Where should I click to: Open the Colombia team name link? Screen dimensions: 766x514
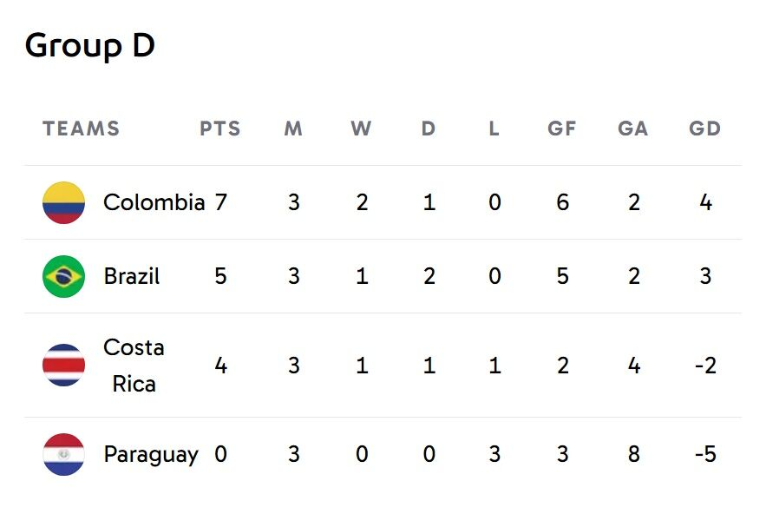[154, 202]
